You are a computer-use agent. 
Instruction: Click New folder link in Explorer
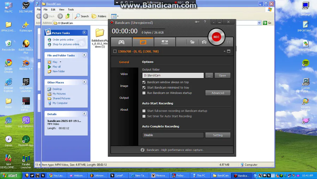click(x=58, y=72)
